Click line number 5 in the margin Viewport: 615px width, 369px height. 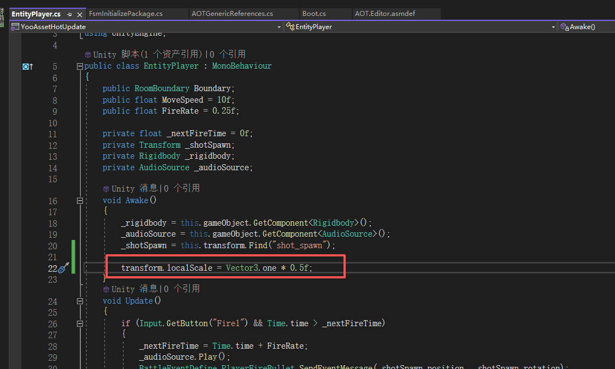coord(55,66)
